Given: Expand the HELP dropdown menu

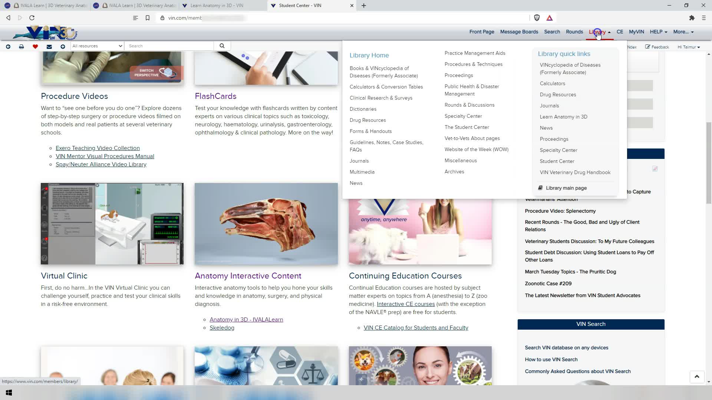Looking at the screenshot, I should point(658,32).
